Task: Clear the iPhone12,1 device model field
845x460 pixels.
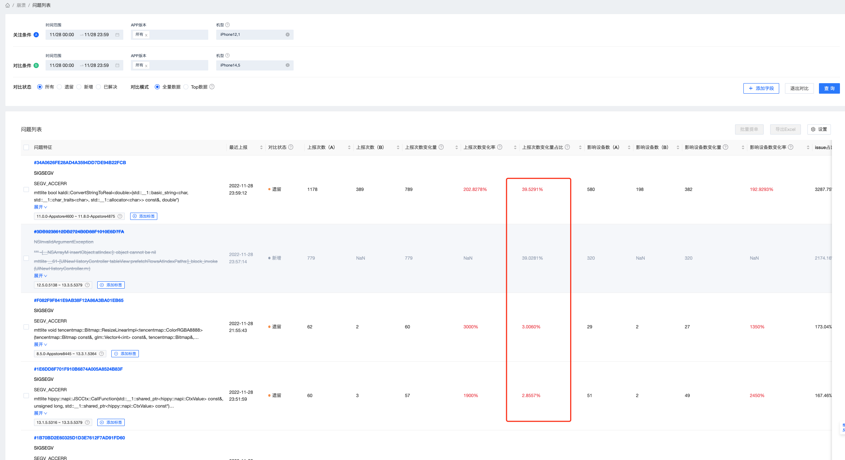Action: click(x=287, y=35)
